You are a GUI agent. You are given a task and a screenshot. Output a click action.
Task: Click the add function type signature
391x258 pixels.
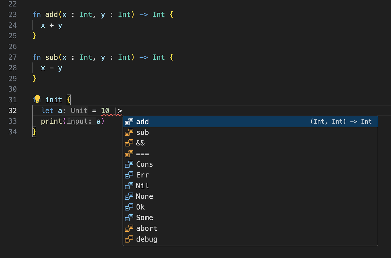341,122
